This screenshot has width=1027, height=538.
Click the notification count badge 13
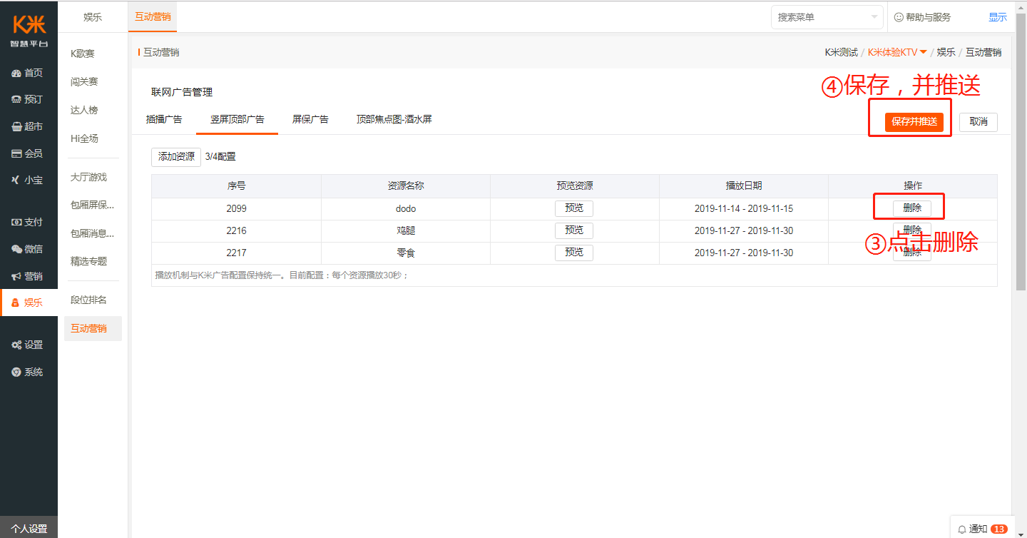998,529
